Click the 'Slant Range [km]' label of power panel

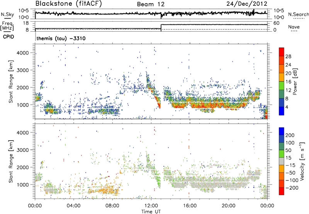tap(11, 82)
